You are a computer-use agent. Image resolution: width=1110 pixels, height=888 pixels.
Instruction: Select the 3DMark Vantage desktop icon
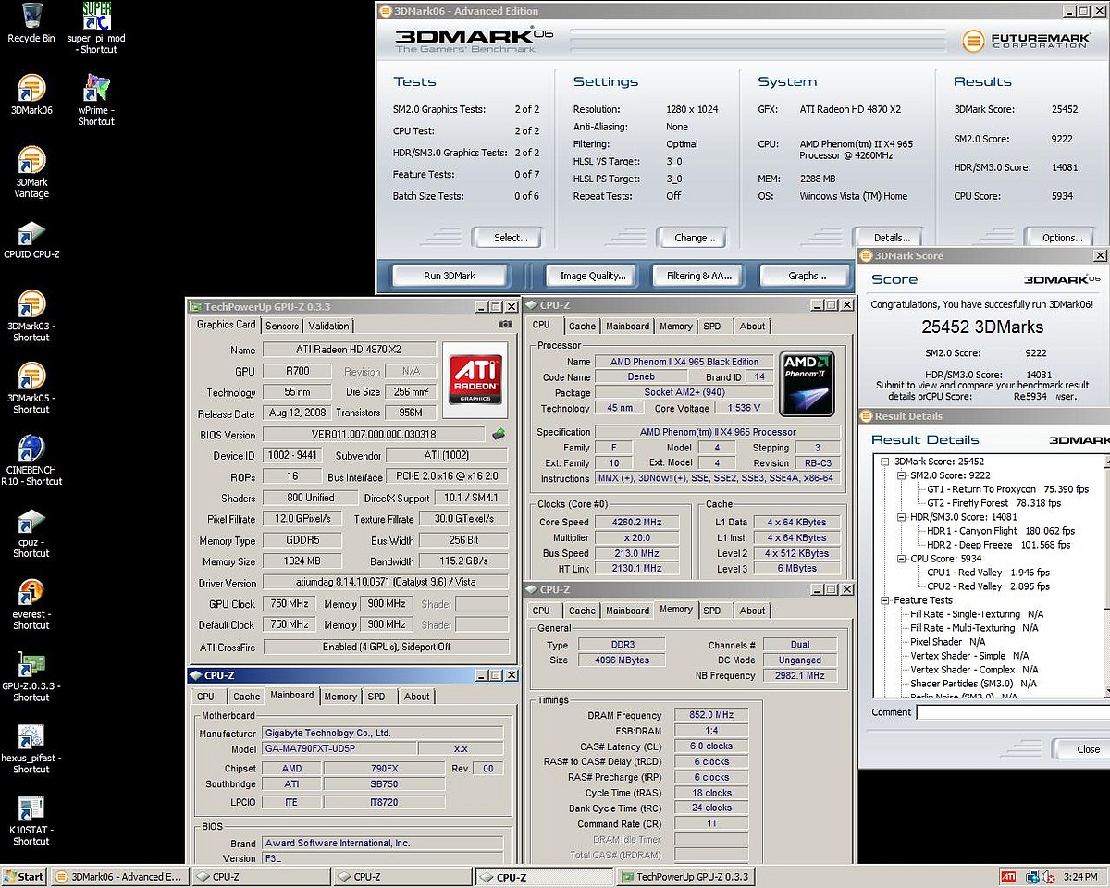coord(31,172)
